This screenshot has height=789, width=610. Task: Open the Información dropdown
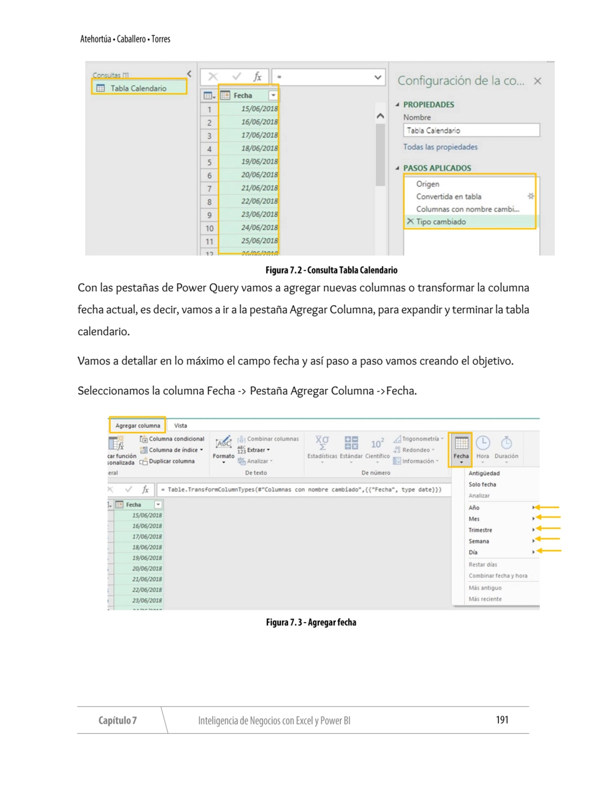click(416, 461)
